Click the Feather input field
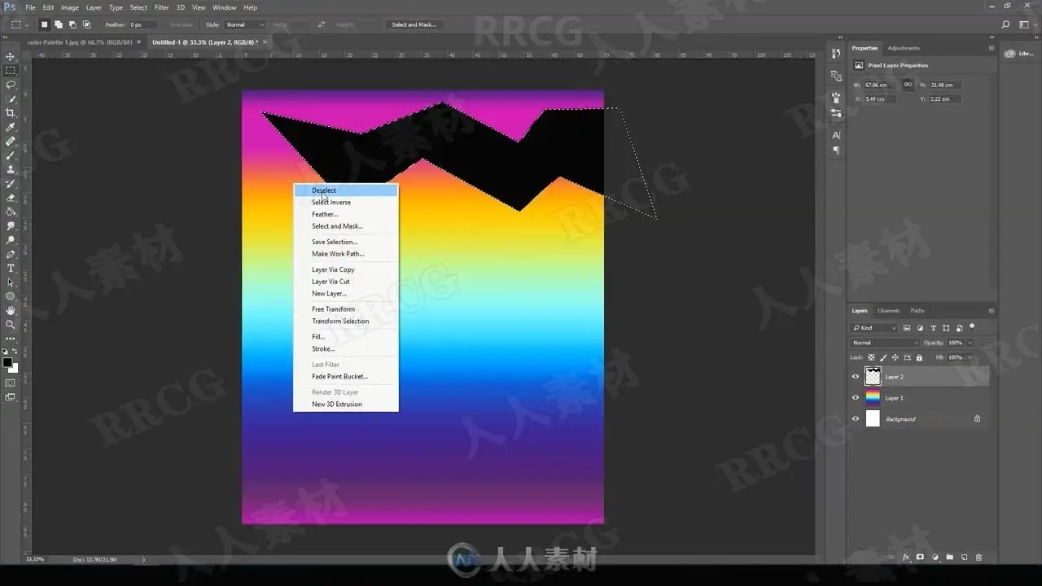This screenshot has width=1042, height=586. pyautogui.click(x=143, y=25)
